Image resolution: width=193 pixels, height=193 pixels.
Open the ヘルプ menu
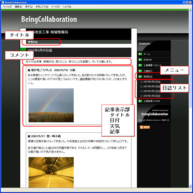coord(67,7)
